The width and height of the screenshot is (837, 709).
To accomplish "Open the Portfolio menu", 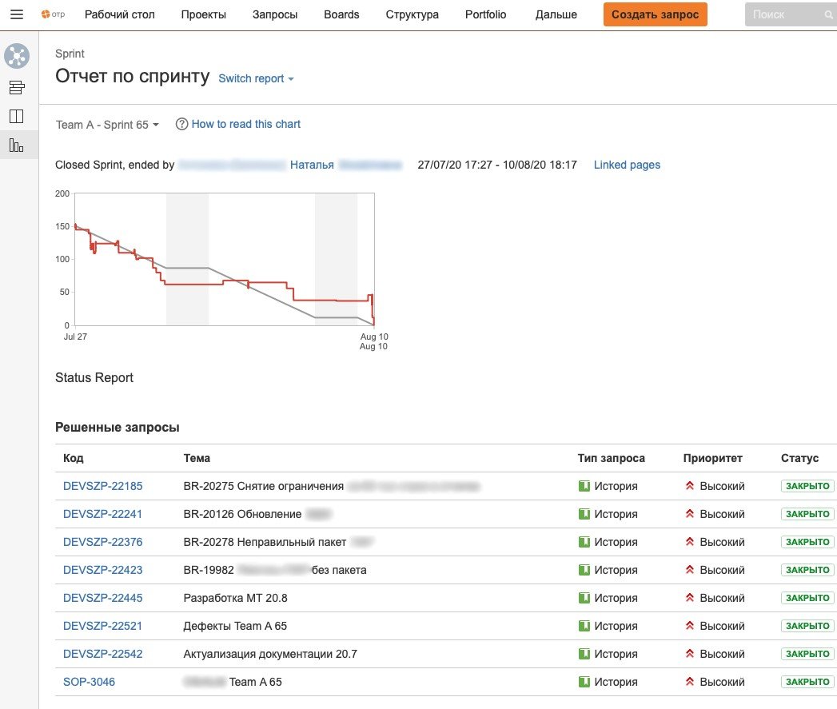I will click(486, 14).
